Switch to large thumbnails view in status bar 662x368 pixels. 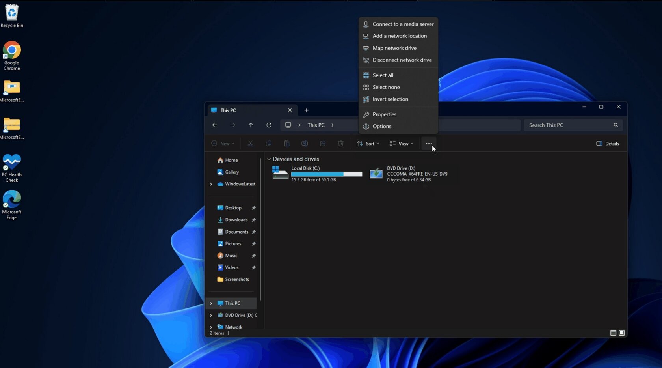(621, 333)
